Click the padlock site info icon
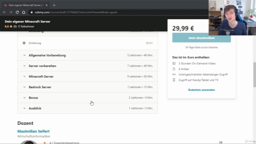 [x=32, y=12]
